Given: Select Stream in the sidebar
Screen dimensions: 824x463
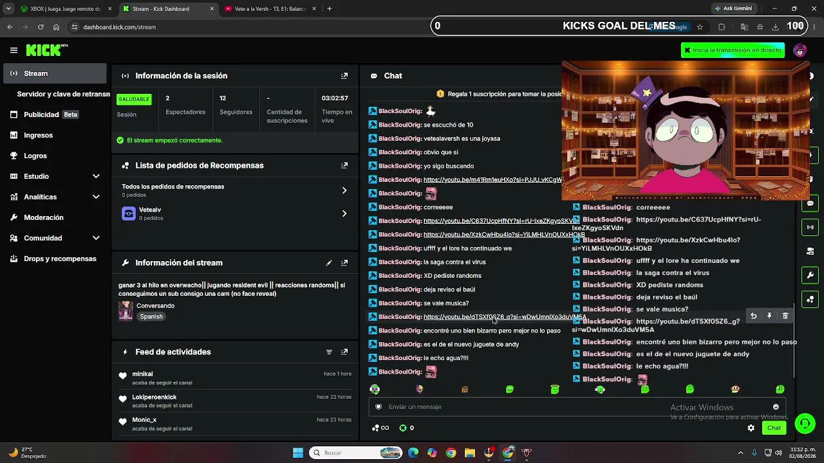Looking at the screenshot, I should 55,73.
